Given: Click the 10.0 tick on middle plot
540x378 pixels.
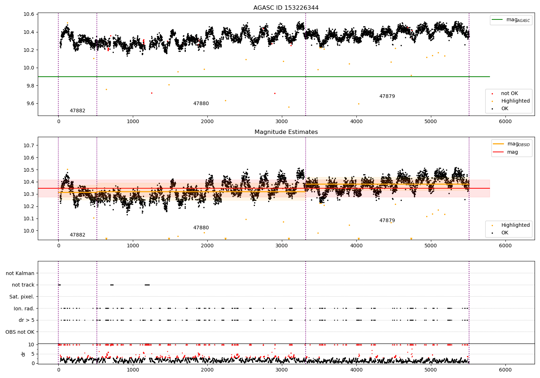Looking at the screenshot, I should 29,231.
